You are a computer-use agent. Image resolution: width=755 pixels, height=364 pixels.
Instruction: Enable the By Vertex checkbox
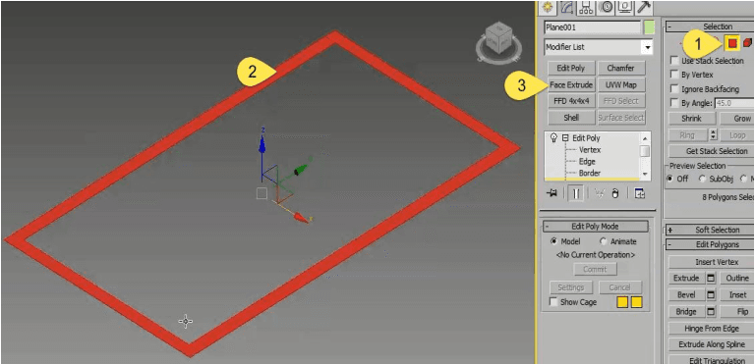tap(674, 75)
